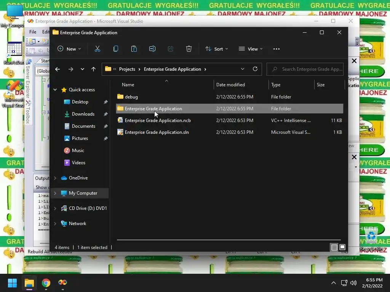Screen dimensions: 390x292
Task: Select Desktop in Quick access
Action: [80, 102]
